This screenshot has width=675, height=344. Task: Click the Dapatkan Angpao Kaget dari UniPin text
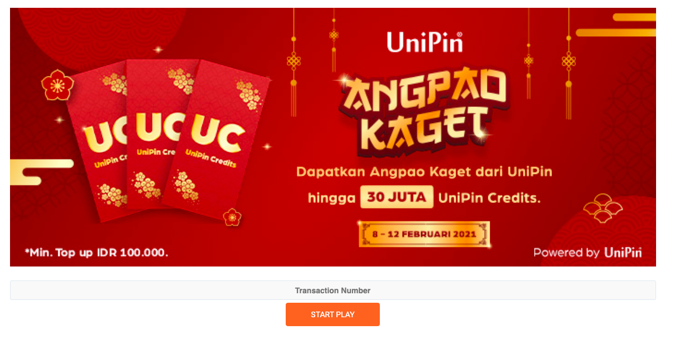[424, 171]
